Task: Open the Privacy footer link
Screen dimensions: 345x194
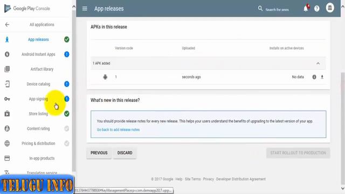Action: [209, 179]
